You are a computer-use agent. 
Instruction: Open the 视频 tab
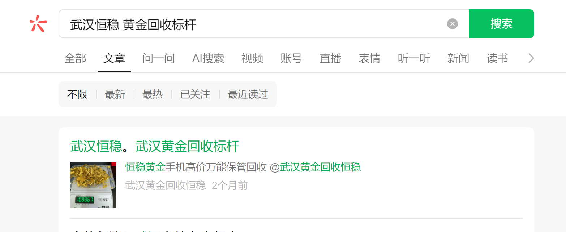(x=252, y=58)
